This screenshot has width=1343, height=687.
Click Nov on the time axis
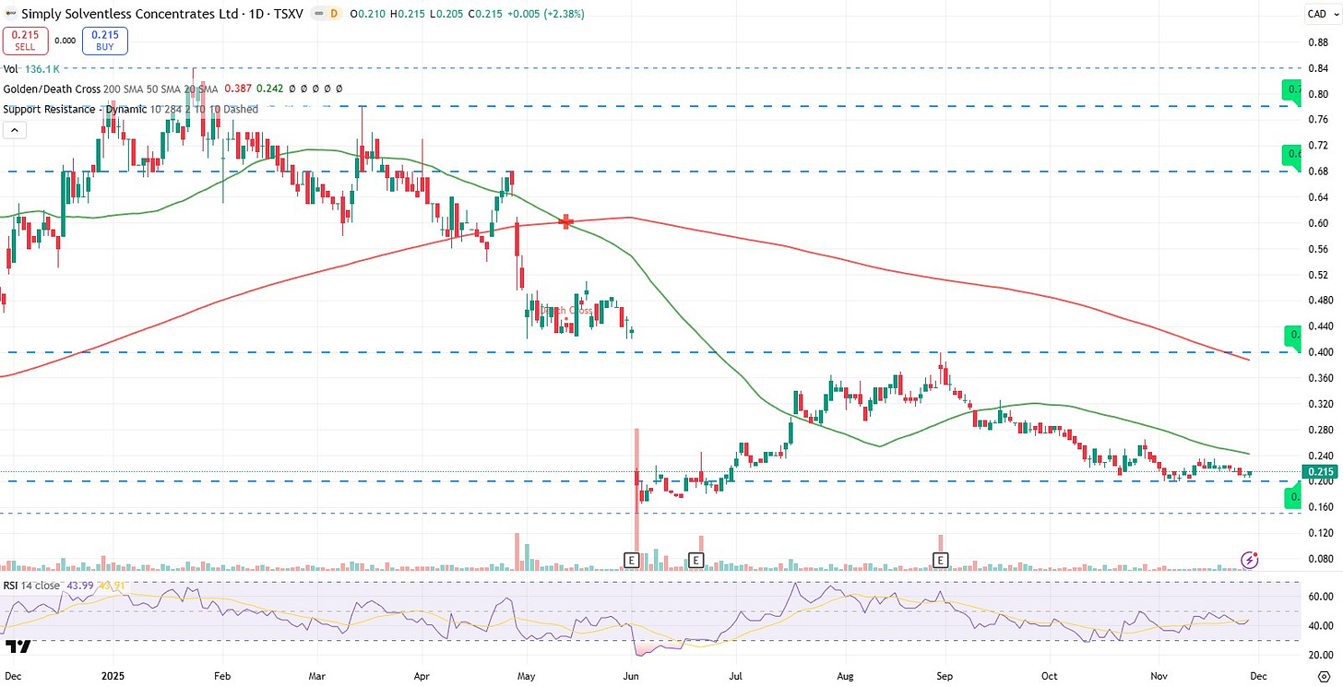pos(1159,675)
